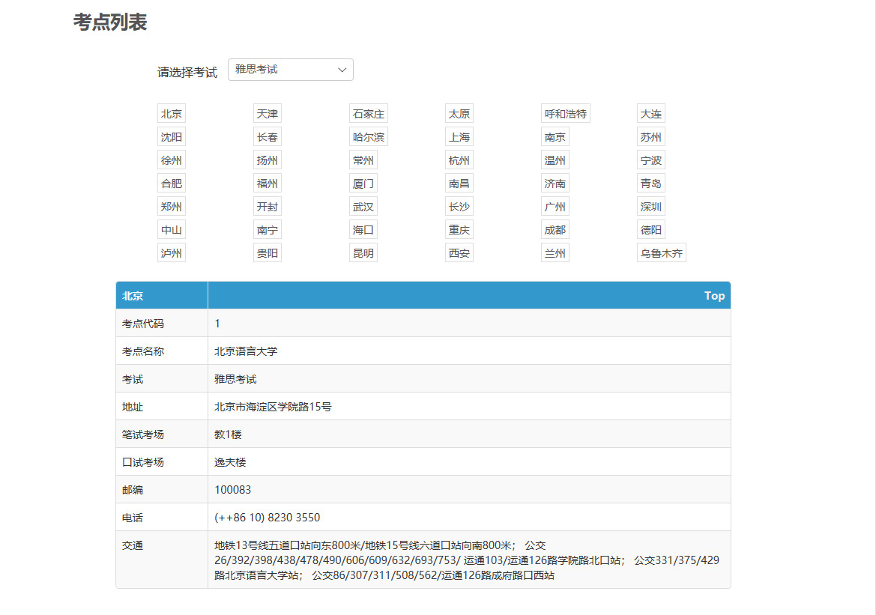Select 青岛 as the city
The width and height of the screenshot is (876, 615).
(x=650, y=183)
